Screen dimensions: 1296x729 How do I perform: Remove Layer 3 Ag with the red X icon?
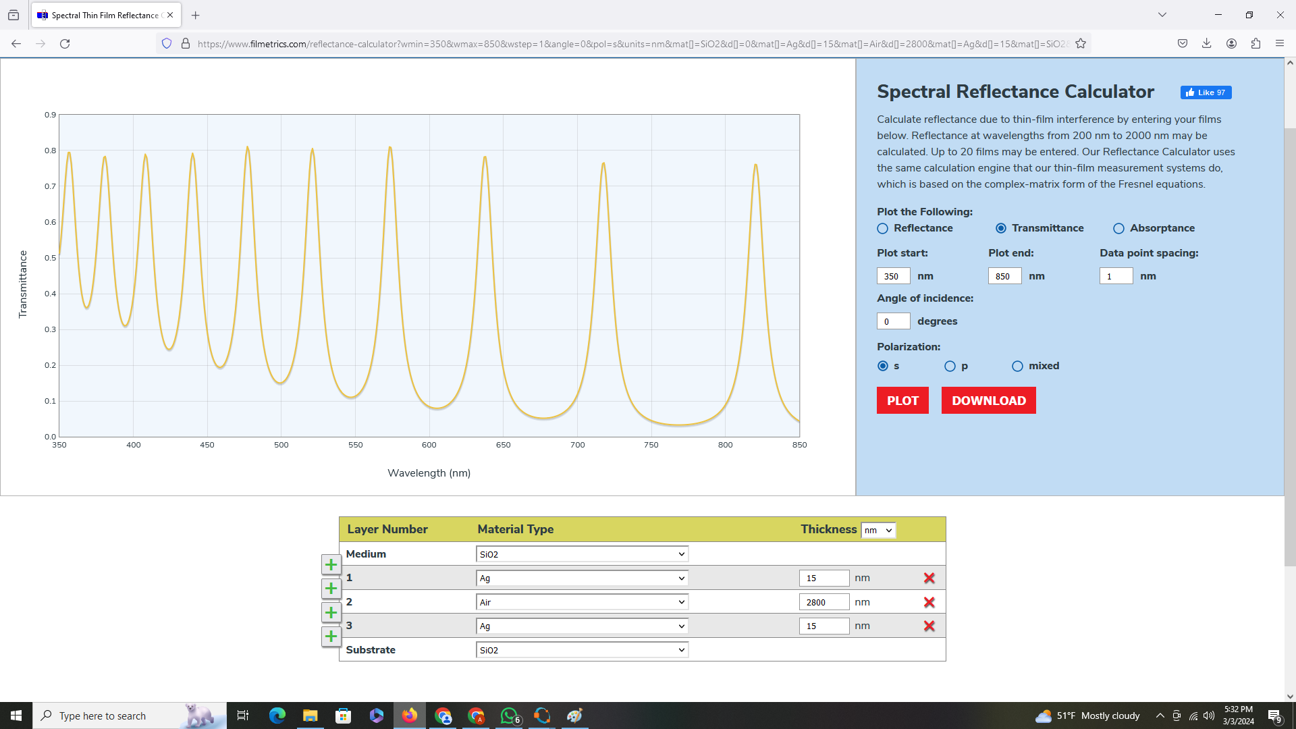(x=929, y=626)
